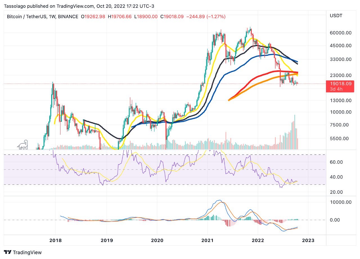Click the TradingView logo at the bottom
The image size is (360, 259).
[x=23, y=252]
